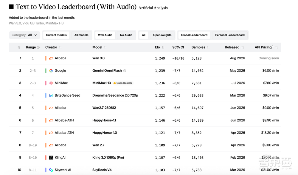
Task: Click the $6.00 /min pricing cell
Action: pyautogui.click(x=271, y=71)
